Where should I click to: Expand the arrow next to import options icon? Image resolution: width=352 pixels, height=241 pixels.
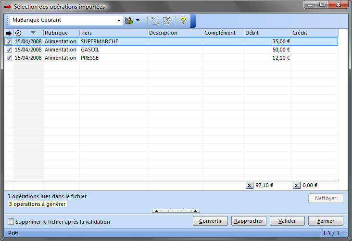click(138, 21)
